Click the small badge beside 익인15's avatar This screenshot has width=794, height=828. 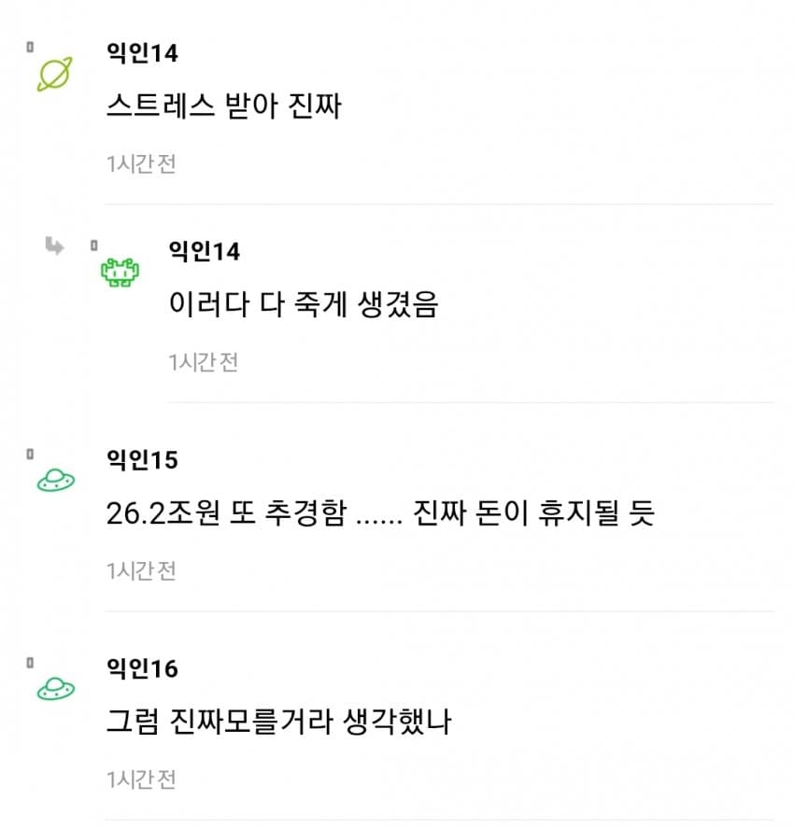(x=30, y=454)
